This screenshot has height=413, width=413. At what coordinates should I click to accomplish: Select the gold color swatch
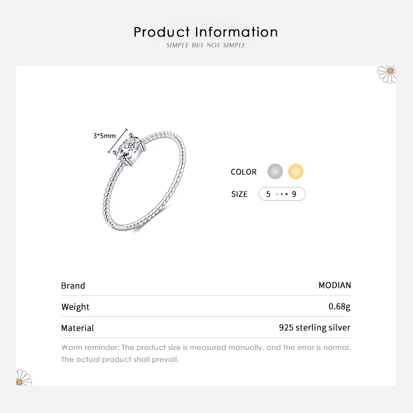click(296, 171)
